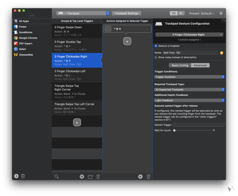Select the Basic Config tab
The height and width of the screenshot is (196, 238).
pos(180,65)
